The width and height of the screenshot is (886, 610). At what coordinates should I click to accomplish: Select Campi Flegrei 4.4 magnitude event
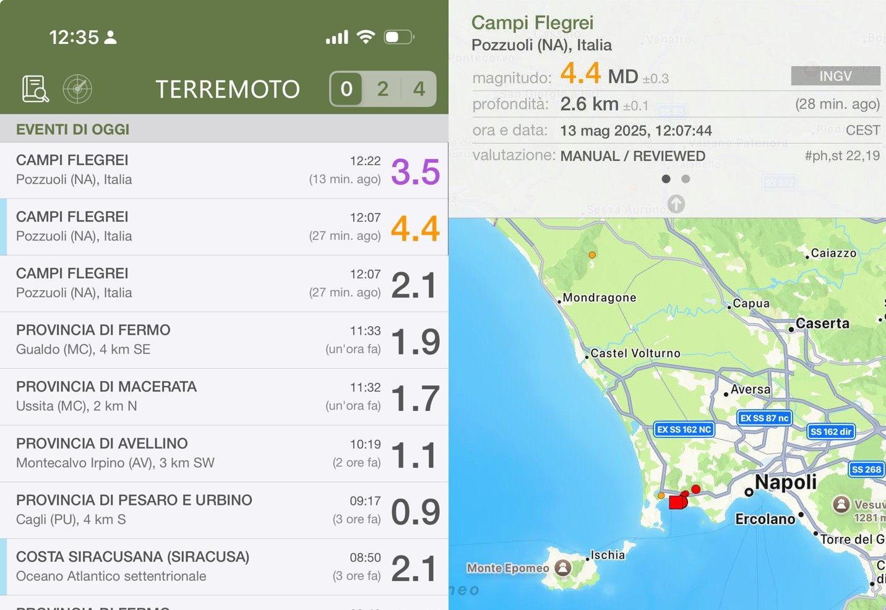tap(224, 227)
